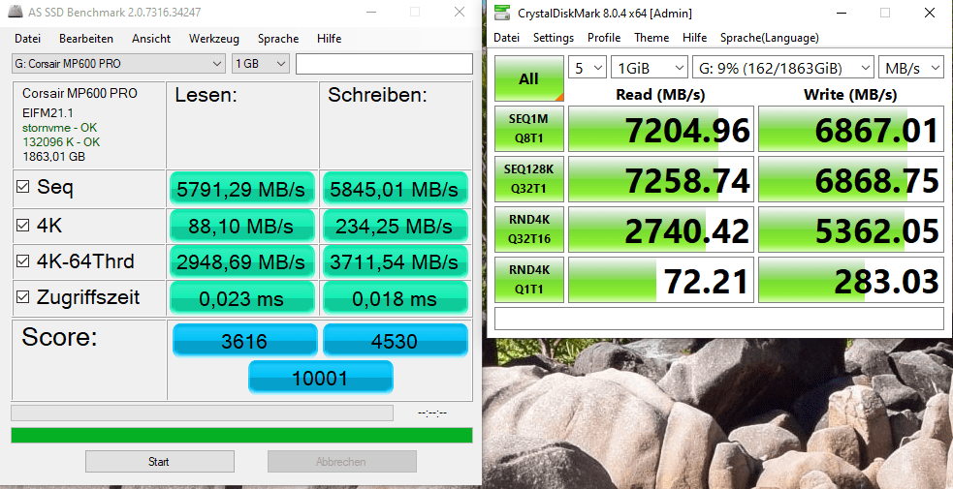Click the 5362.05 RND4K Q32T16 write value
Image resolution: width=953 pixels, height=489 pixels.
851,229
